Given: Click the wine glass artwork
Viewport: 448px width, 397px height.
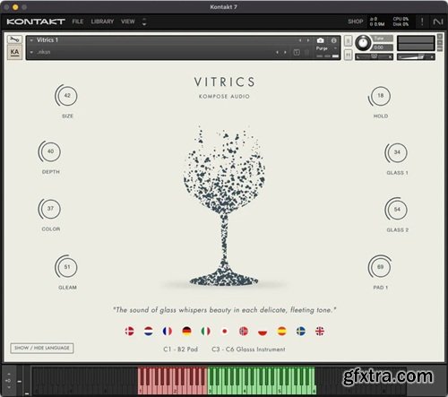Looking at the screenshot, I should click(224, 206).
